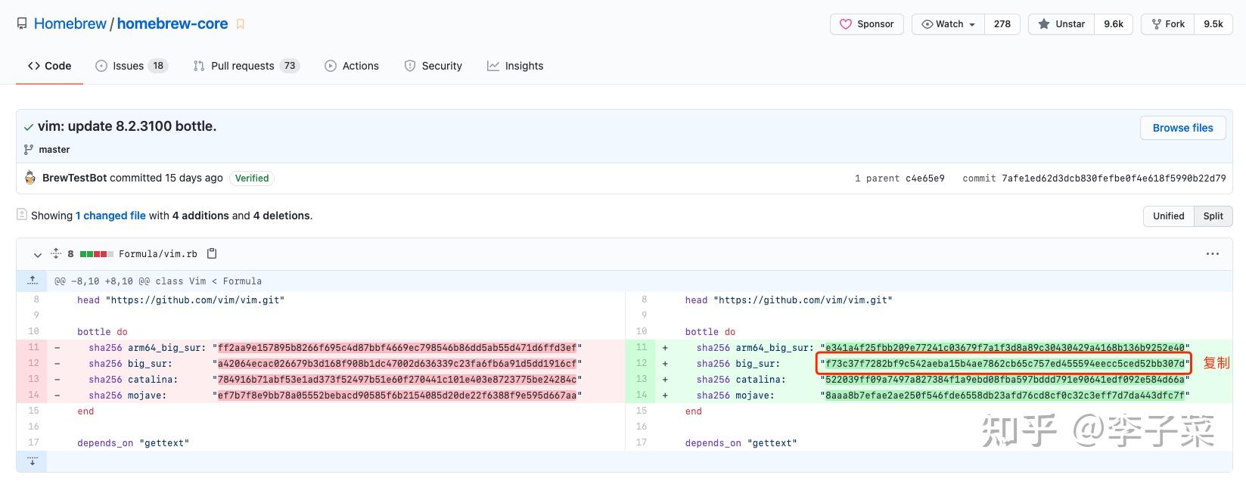
Task: Click deleted line number 14
Action: coord(33,395)
